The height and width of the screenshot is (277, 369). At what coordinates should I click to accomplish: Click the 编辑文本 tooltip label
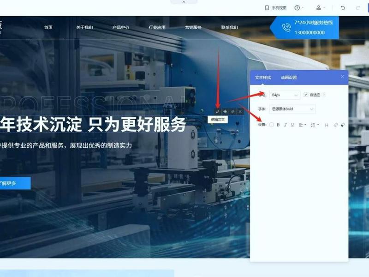(x=218, y=120)
